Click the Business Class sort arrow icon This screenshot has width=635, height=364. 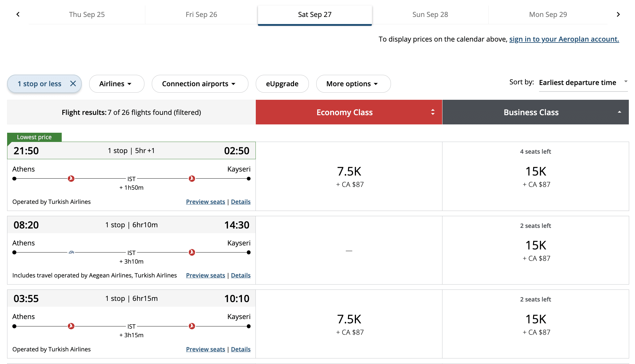619,112
